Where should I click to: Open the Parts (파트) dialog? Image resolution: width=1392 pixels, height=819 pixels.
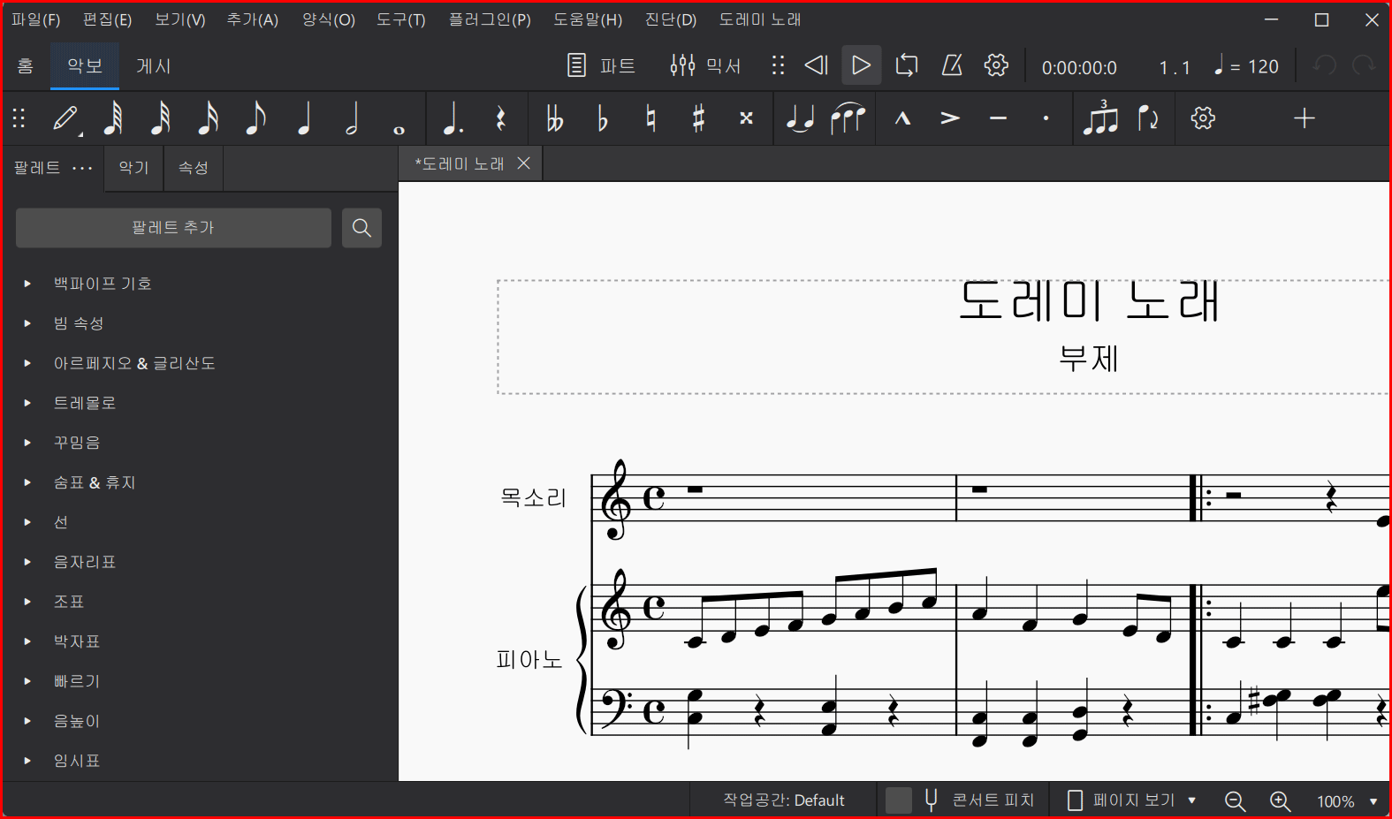pos(601,65)
